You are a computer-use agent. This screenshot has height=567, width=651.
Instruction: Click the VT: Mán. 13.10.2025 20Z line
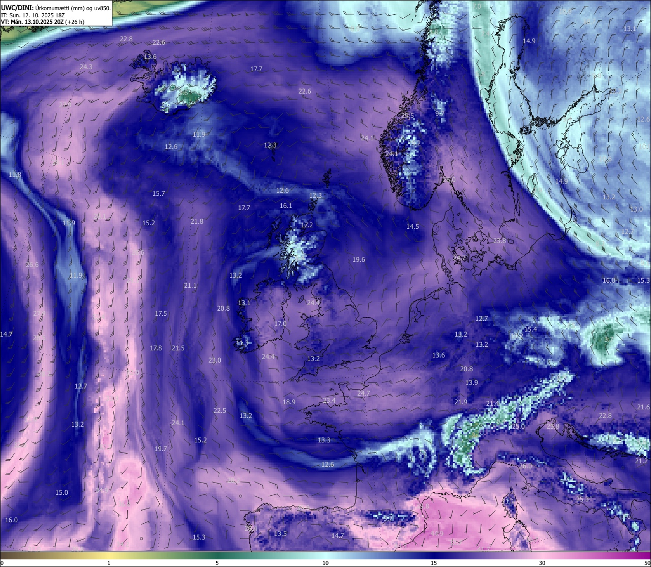point(43,22)
